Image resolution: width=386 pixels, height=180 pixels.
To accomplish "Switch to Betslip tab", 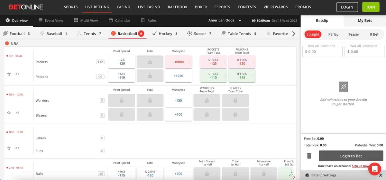I will pyautogui.click(x=322, y=20).
